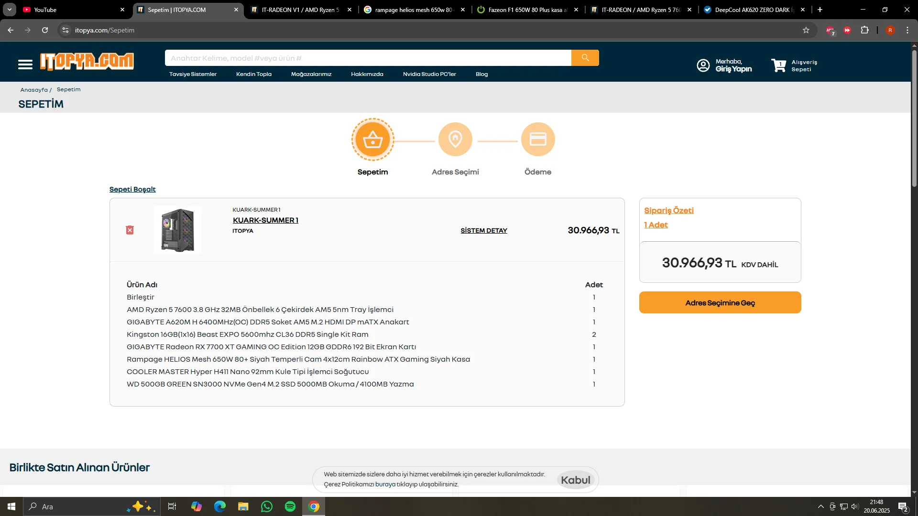Accept cookies with Kabul button

click(x=575, y=480)
